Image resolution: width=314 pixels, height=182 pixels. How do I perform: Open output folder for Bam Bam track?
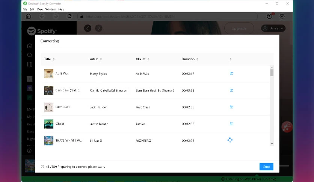[x=231, y=90]
